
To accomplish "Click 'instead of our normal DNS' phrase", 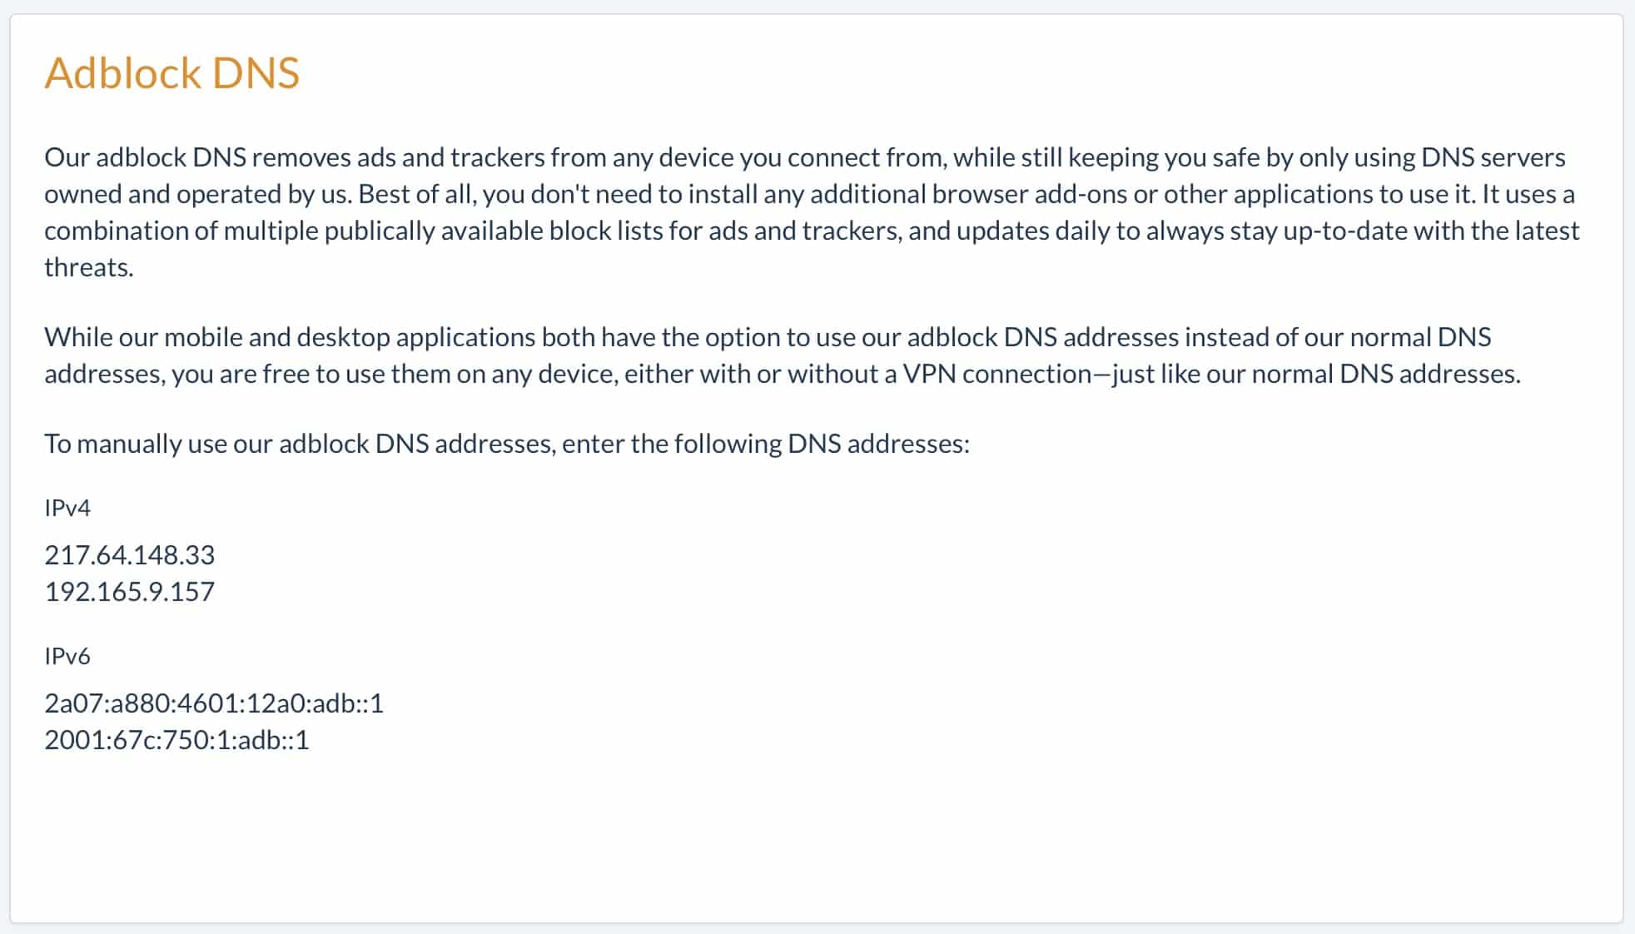I will tap(1338, 337).
